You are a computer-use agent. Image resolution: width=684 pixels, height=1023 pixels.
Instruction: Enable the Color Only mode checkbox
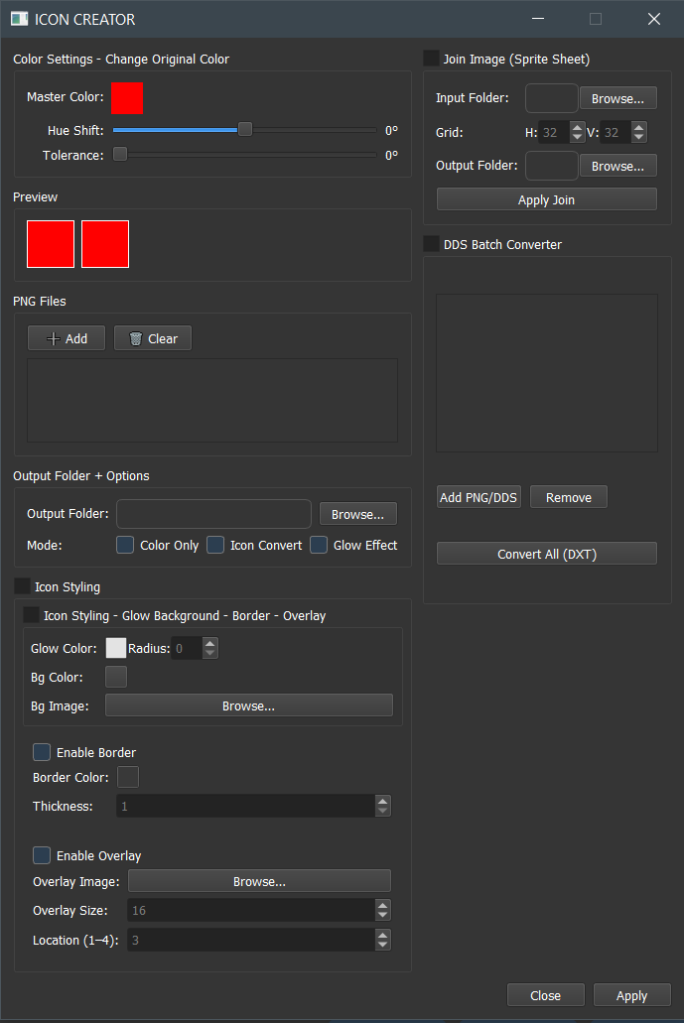pyautogui.click(x=125, y=545)
